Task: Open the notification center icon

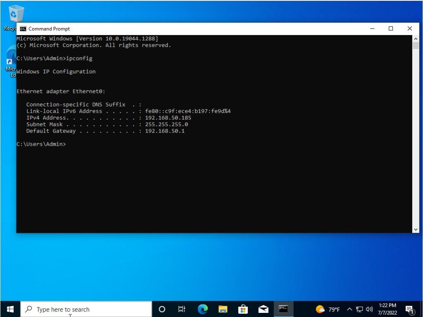Action: pyautogui.click(x=409, y=310)
